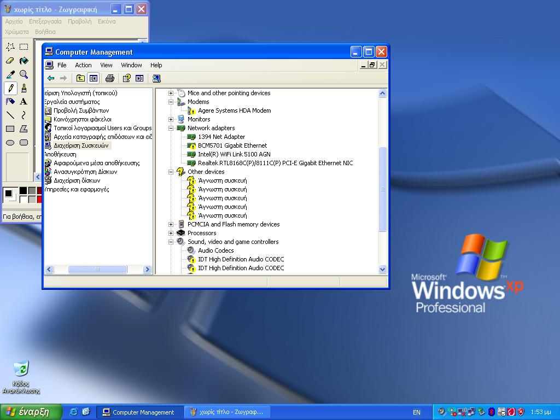Screen dimensions: 560x420
Task: Select the Rectangle shape tool in Paint
Action: click(x=10, y=129)
